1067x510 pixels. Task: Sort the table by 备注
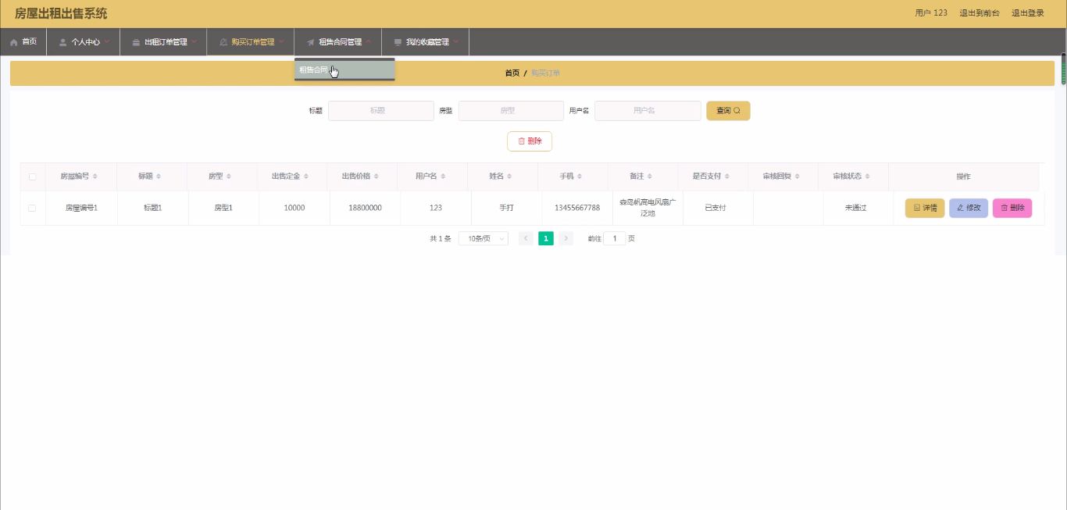650,177
